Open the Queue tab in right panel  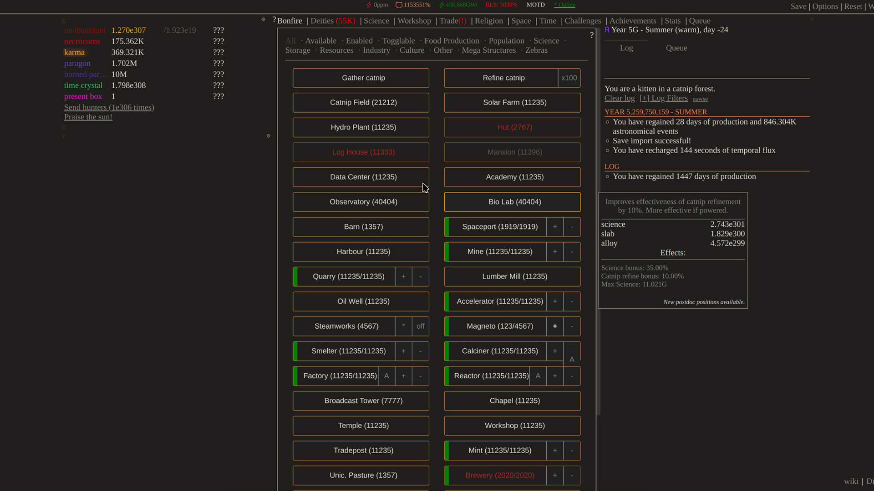[676, 48]
